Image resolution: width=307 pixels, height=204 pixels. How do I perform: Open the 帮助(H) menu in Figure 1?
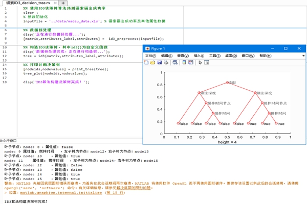266,55
